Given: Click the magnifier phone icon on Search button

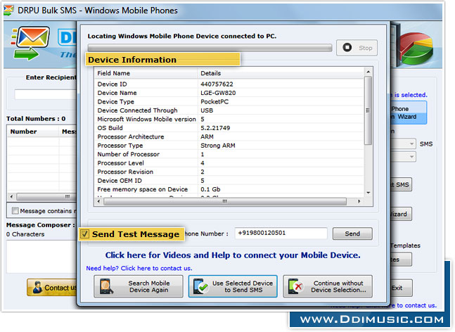Looking at the screenshot, I should (x=105, y=286).
